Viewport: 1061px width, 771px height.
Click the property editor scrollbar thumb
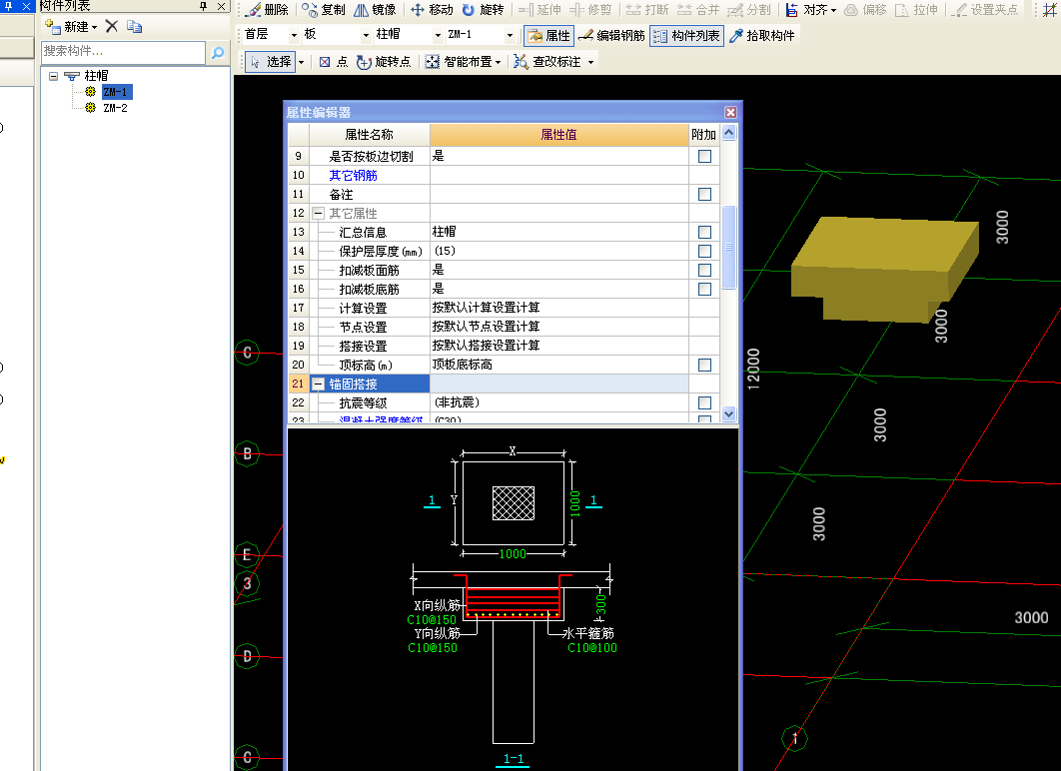click(728, 247)
